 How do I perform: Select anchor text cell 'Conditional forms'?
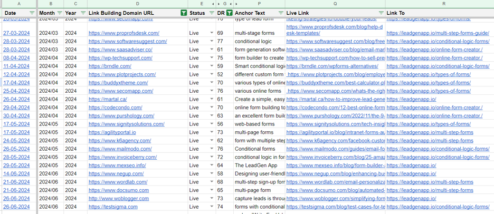[259, 149]
